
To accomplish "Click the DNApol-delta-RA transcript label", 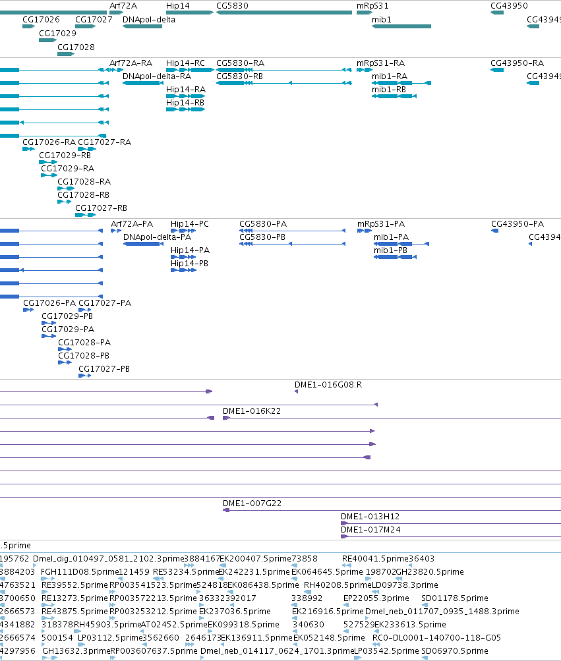I will [157, 76].
